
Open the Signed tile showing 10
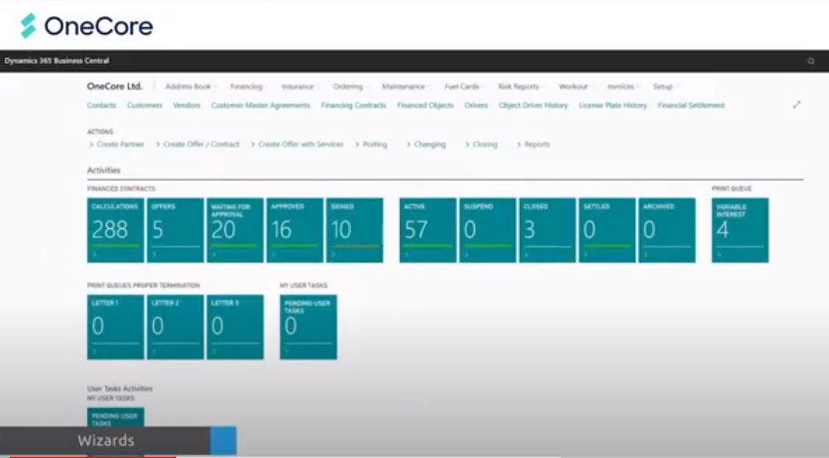(354, 230)
